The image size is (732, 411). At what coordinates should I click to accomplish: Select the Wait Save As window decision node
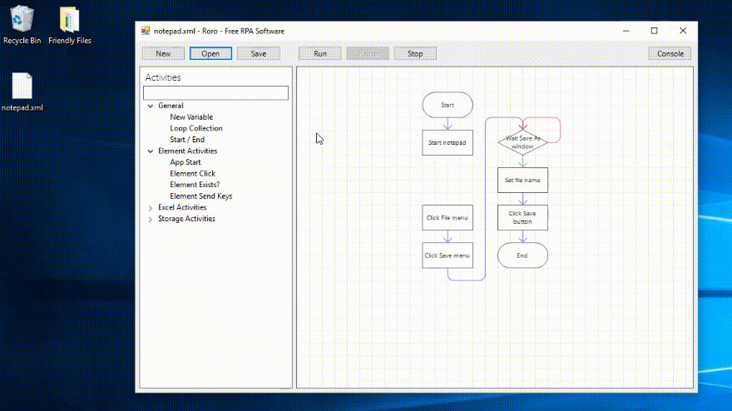(x=522, y=142)
